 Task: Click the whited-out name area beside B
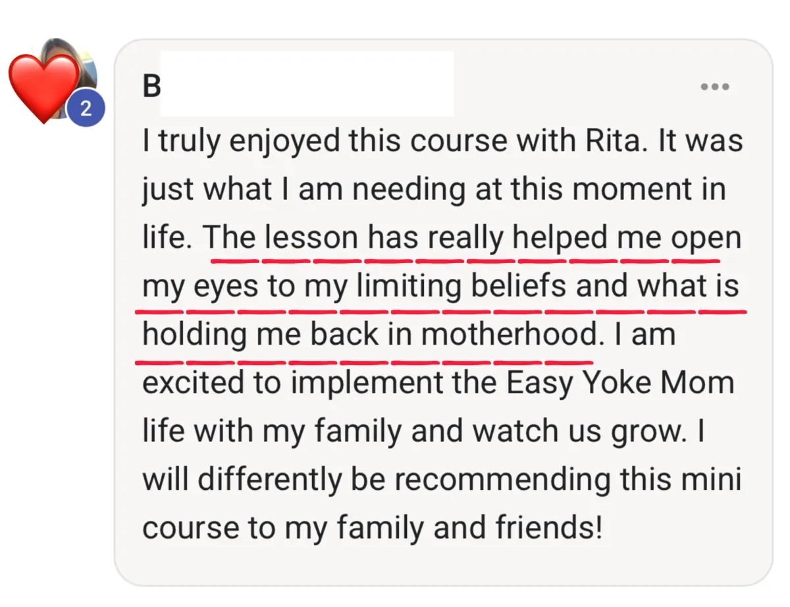point(307,84)
